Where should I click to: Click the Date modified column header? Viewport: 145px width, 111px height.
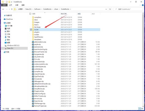[x=64, y=14]
